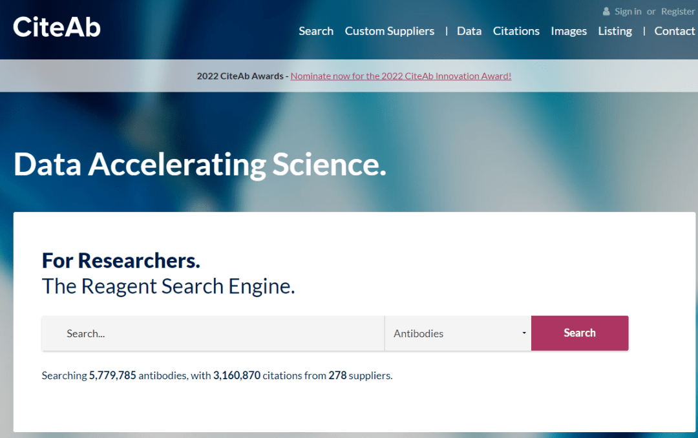Image resolution: width=698 pixels, height=438 pixels.
Task: Click the user icon beside Sign in
Action: (x=606, y=12)
